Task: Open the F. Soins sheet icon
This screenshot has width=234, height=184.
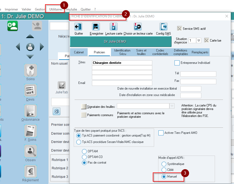Action: pos(31,131)
